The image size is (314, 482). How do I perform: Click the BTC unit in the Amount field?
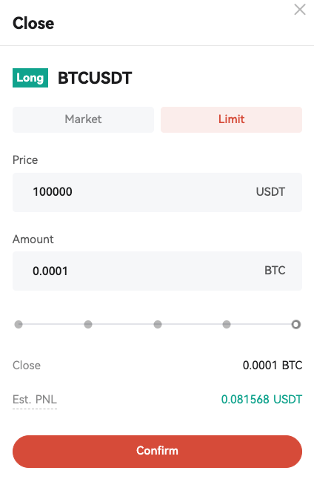tap(275, 271)
